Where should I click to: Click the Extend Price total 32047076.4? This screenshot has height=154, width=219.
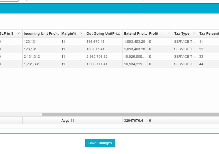point(134,120)
